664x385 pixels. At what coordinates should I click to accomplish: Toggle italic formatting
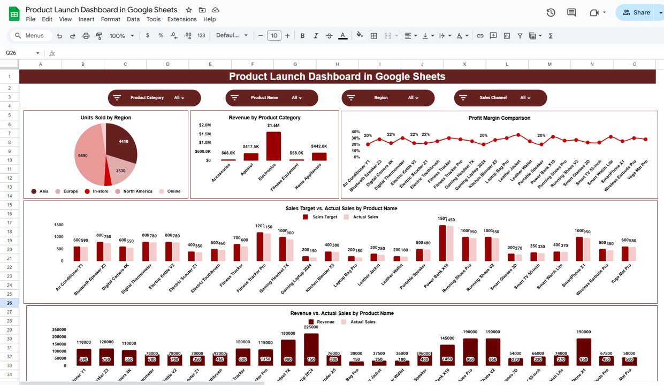(316, 35)
